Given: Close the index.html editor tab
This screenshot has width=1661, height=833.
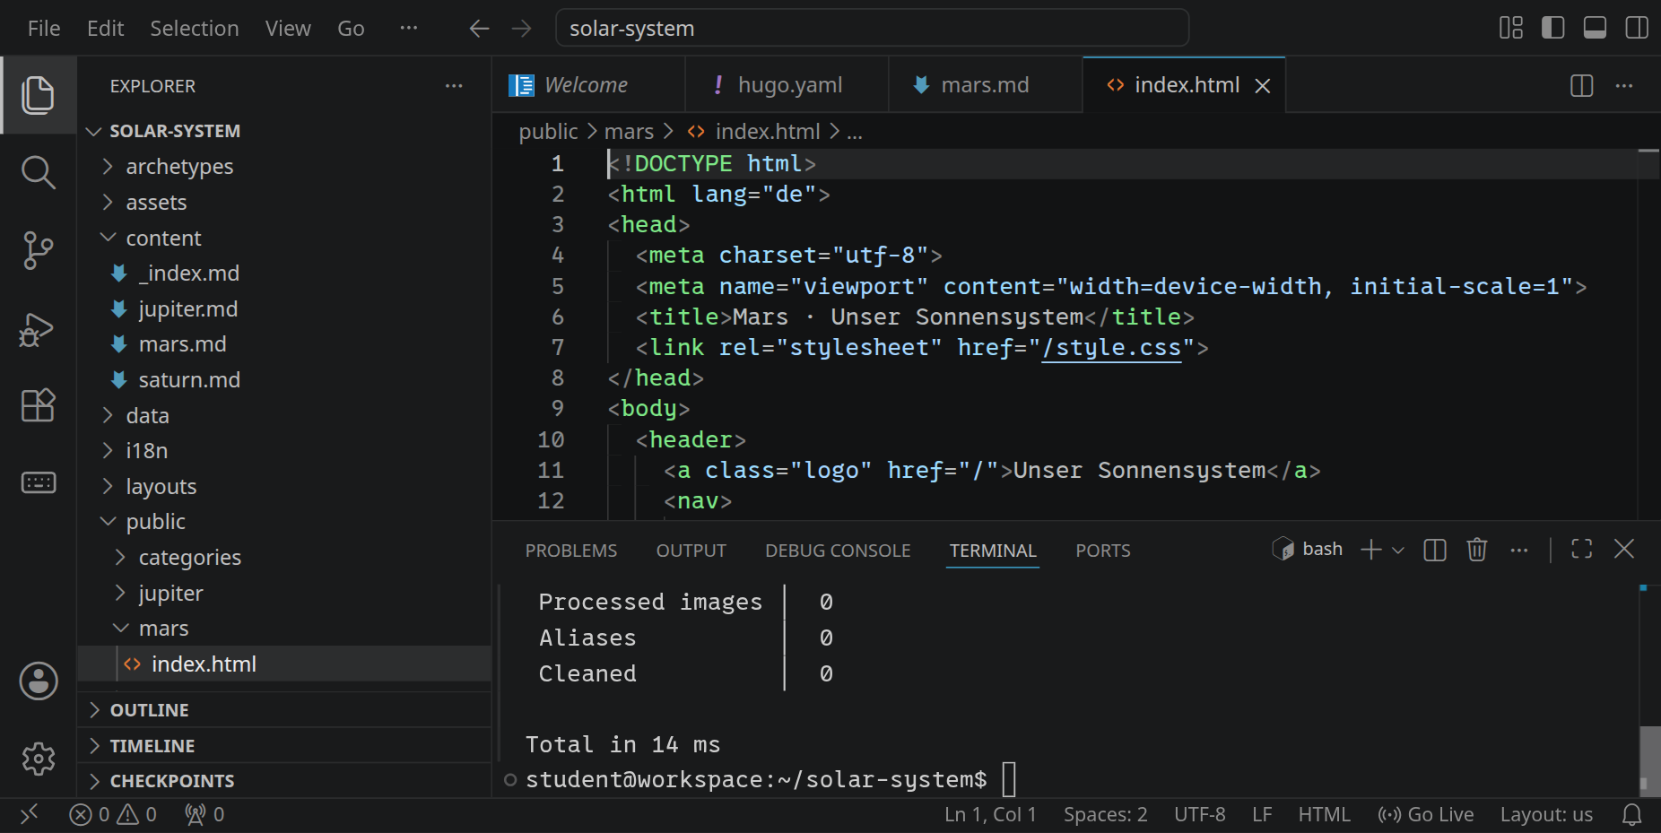Looking at the screenshot, I should pos(1263,86).
